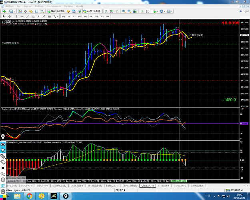Switch to the EURNZD,H4 chart tab
This screenshot has width=250, height=200.
coord(112,186)
